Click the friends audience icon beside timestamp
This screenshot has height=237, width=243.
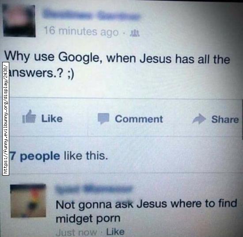[x=136, y=33]
